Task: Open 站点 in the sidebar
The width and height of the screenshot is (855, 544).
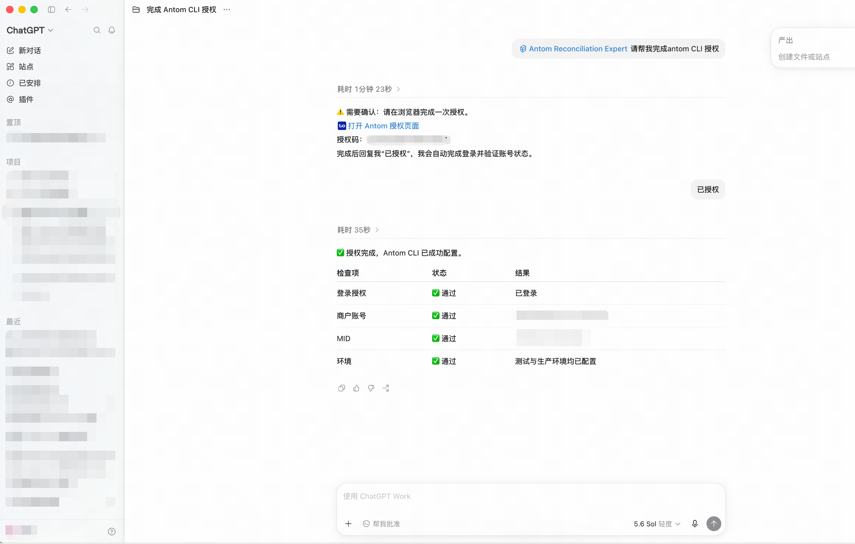Action: pyautogui.click(x=20, y=67)
